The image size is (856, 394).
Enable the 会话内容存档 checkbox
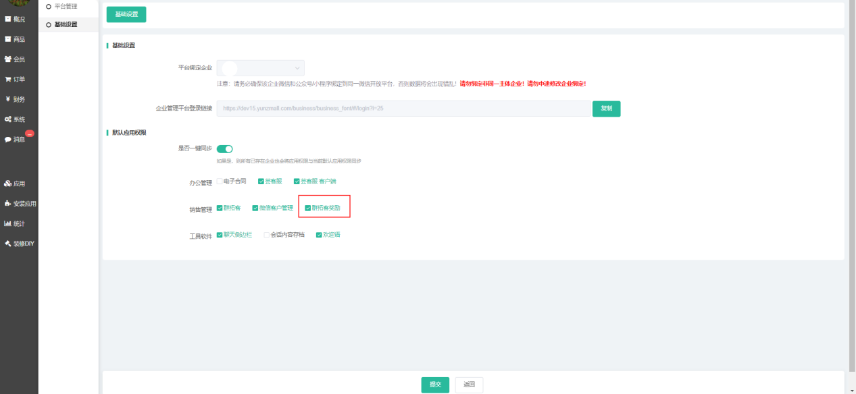(266, 235)
